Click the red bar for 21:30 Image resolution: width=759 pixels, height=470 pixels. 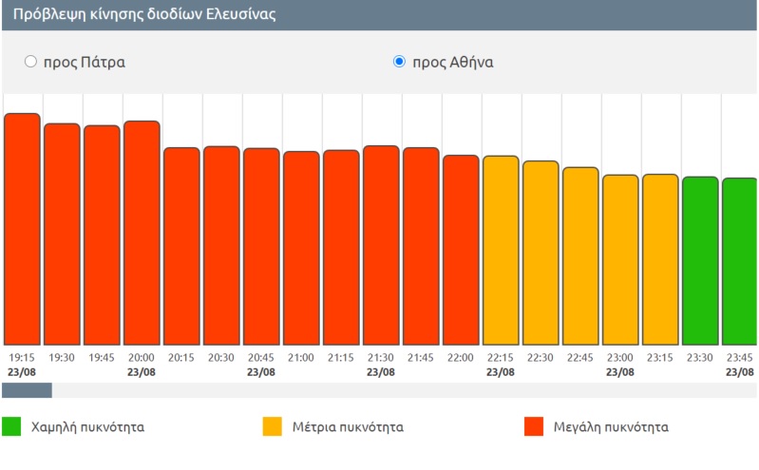click(381, 245)
